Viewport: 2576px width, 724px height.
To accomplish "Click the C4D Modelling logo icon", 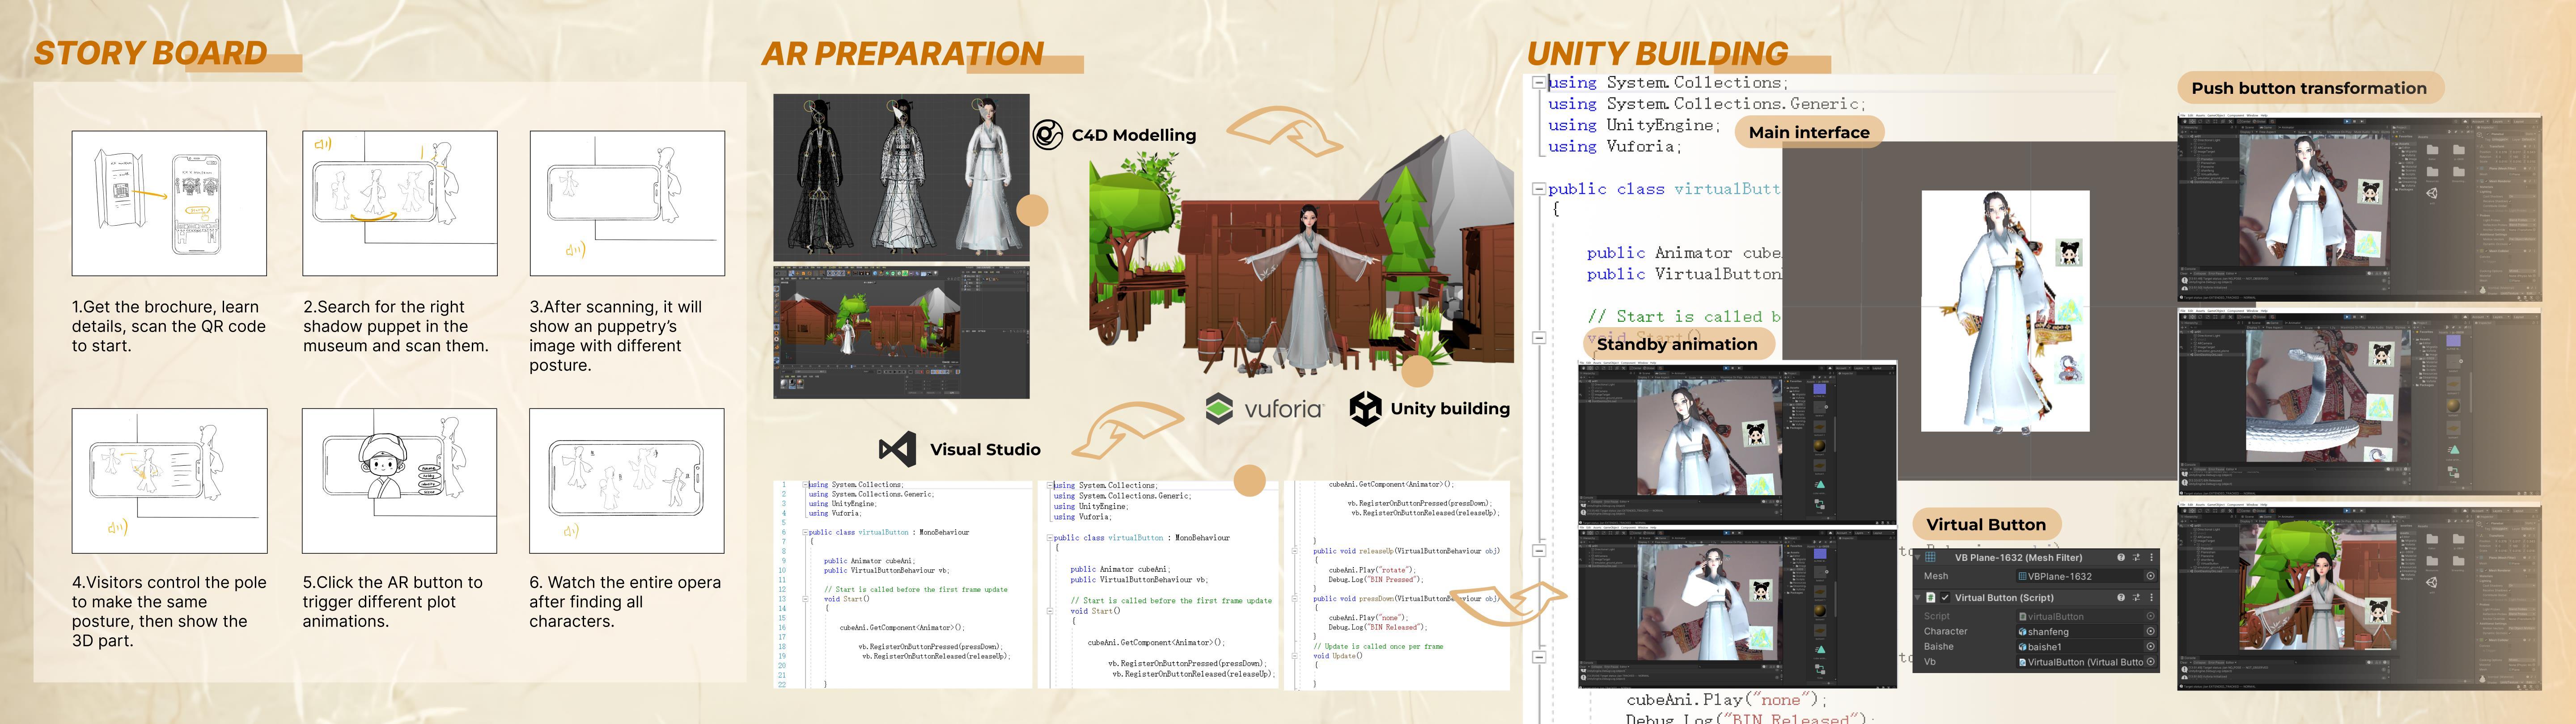I will [1047, 134].
